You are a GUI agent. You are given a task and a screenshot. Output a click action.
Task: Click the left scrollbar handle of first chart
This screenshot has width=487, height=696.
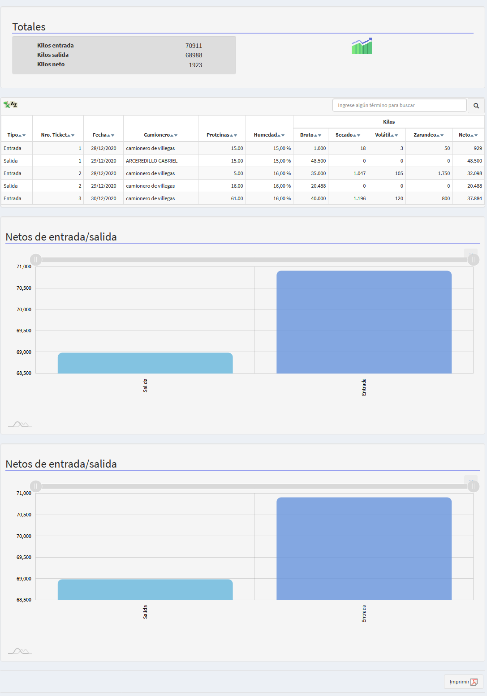point(36,260)
